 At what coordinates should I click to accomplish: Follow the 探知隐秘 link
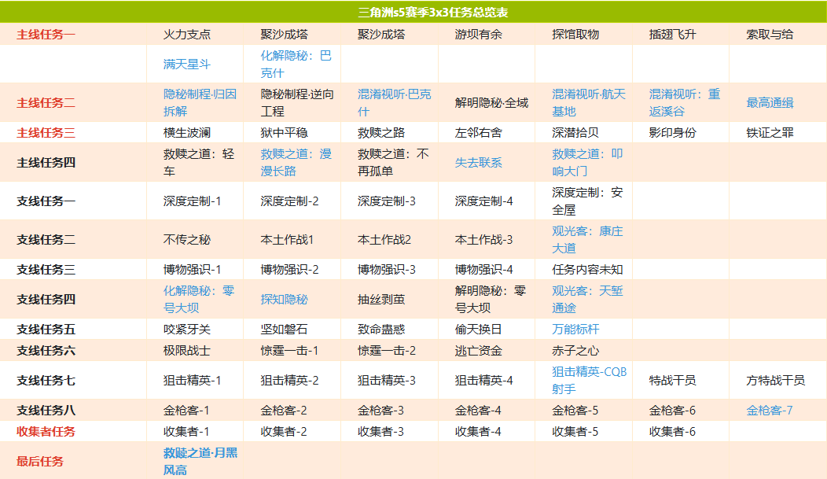[x=284, y=300]
